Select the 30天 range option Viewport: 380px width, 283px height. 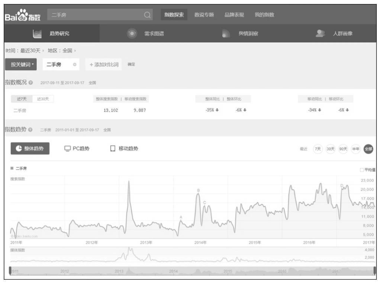[331, 149]
